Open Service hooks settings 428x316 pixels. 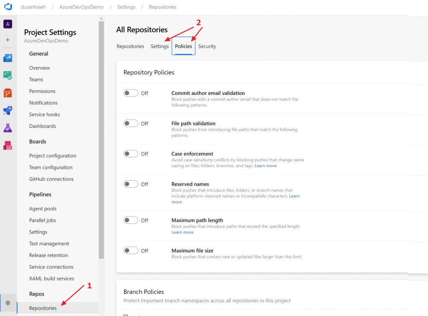click(x=44, y=115)
